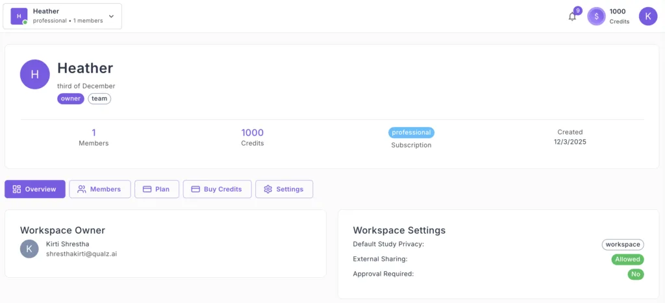Open the notifications bell icon
This screenshot has width=665, height=303.
click(572, 17)
